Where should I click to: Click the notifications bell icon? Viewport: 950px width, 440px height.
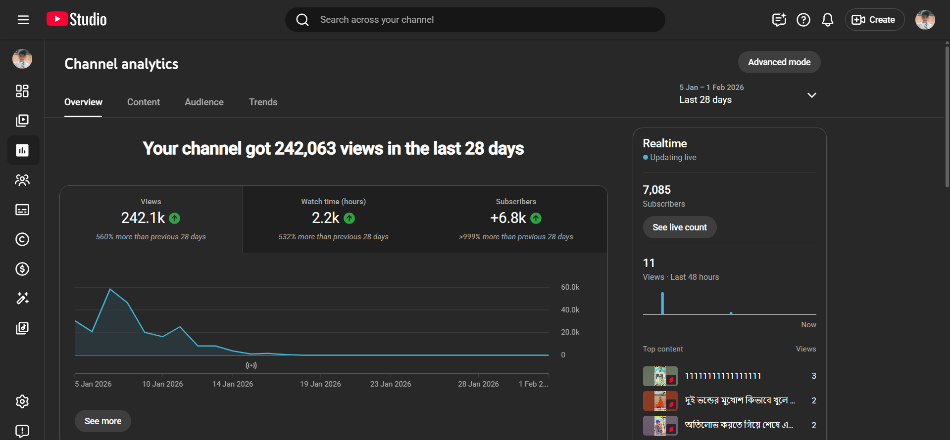tap(827, 20)
